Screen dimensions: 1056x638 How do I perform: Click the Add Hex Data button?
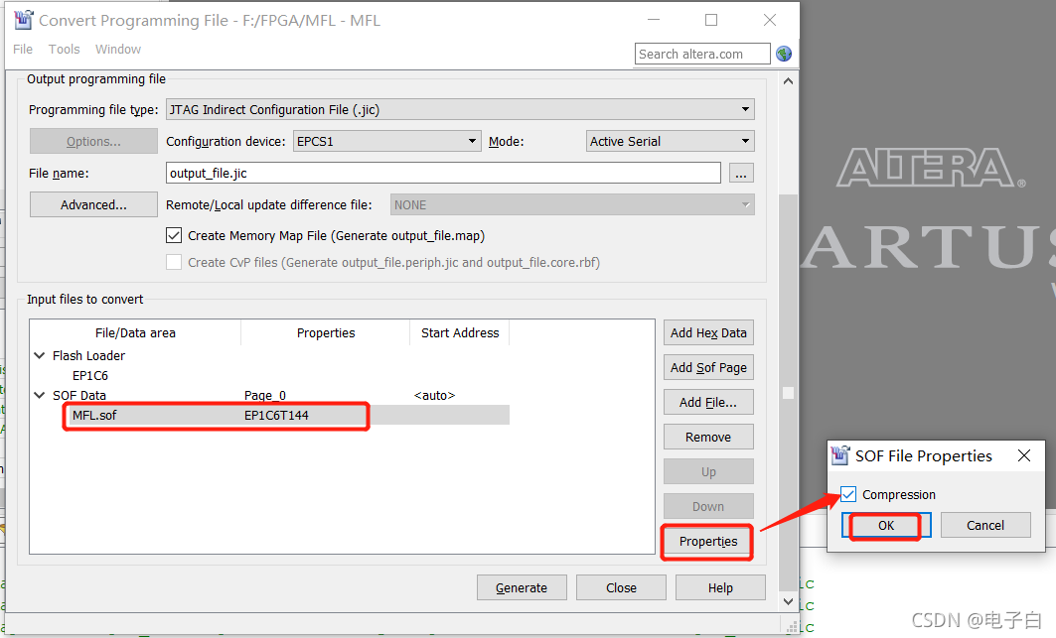coord(708,332)
